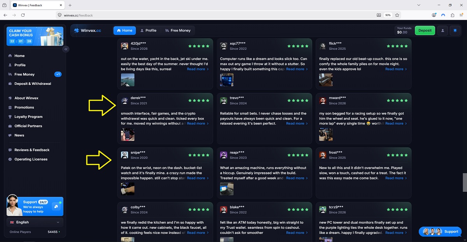Click Read more on mward*** review
Image resolution: width=467 pixels, height=242 pixels.
point(396,123)
